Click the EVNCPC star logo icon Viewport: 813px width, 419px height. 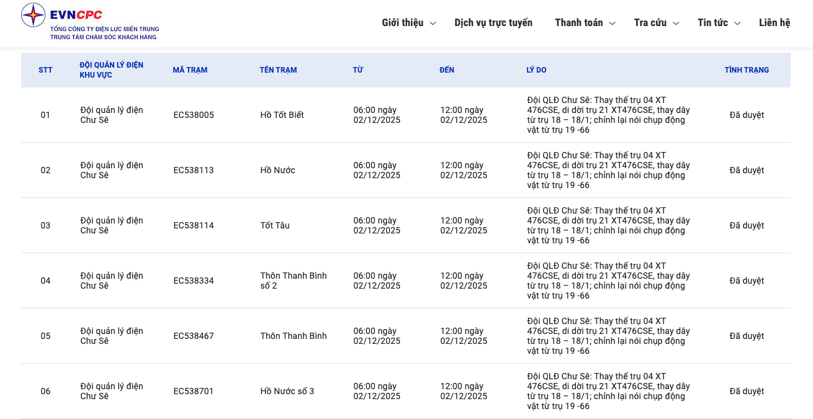(x=34, y=15)
